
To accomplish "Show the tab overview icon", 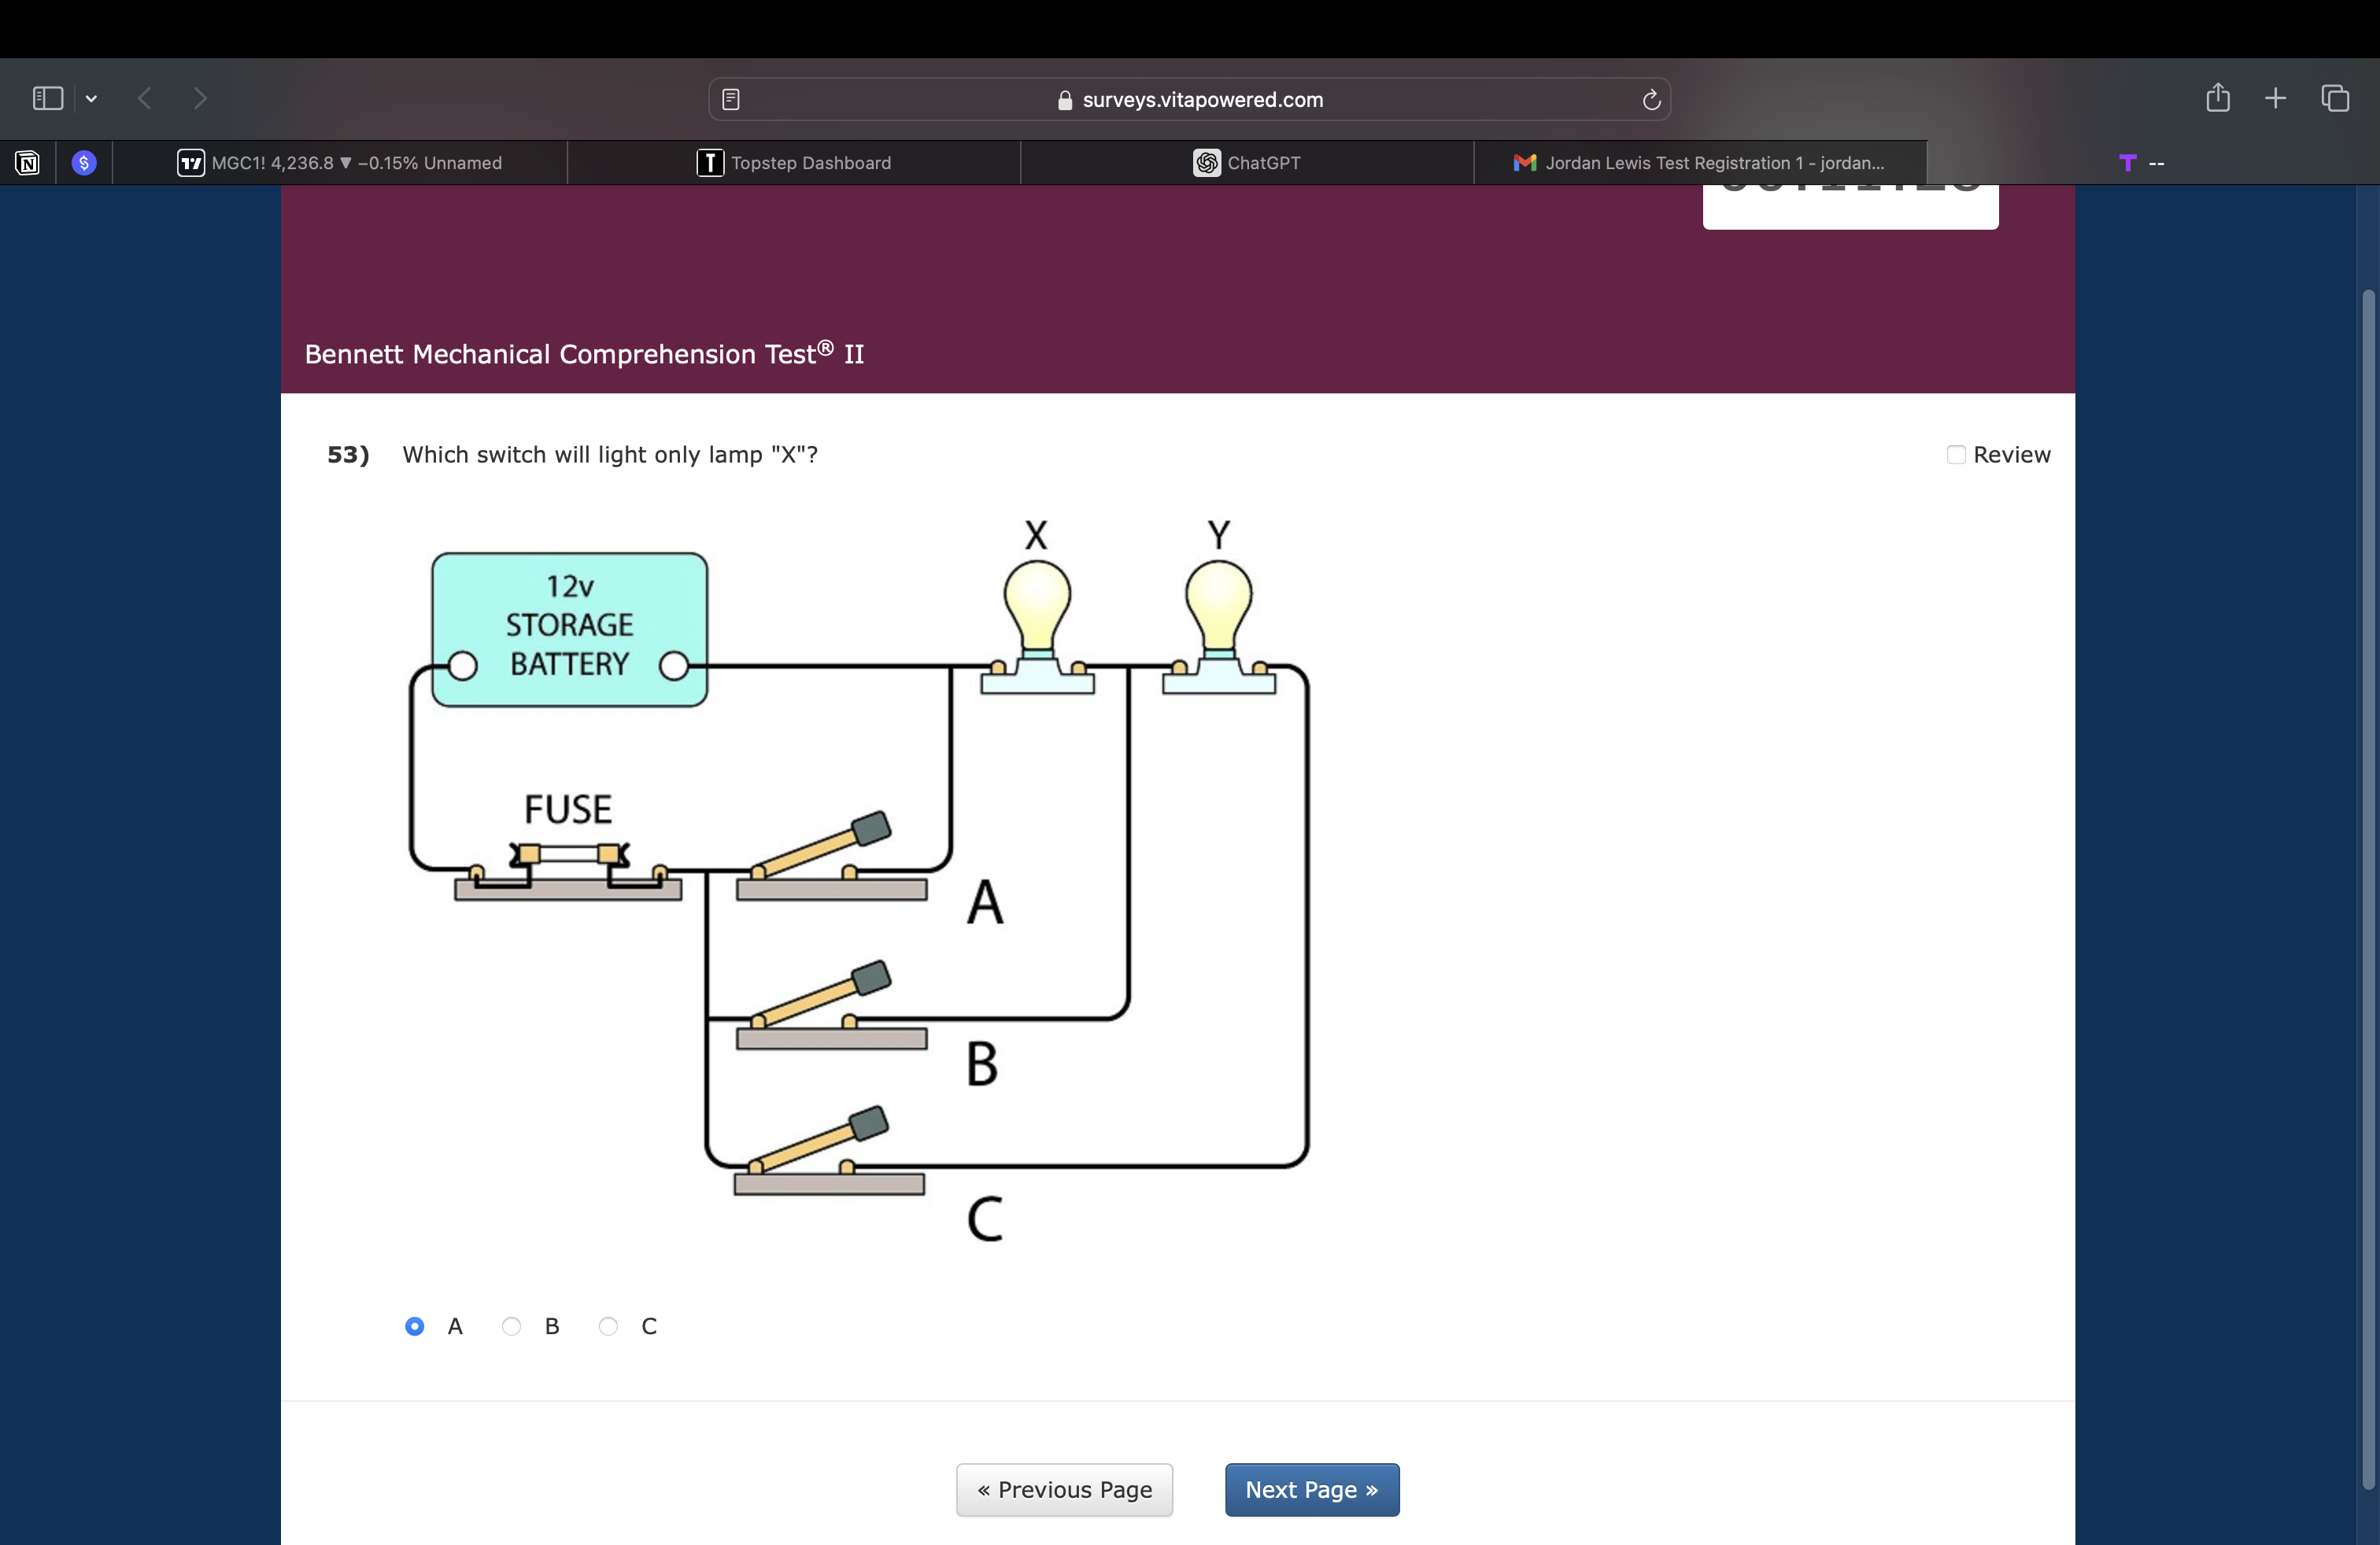I will tap(2335, 98).
